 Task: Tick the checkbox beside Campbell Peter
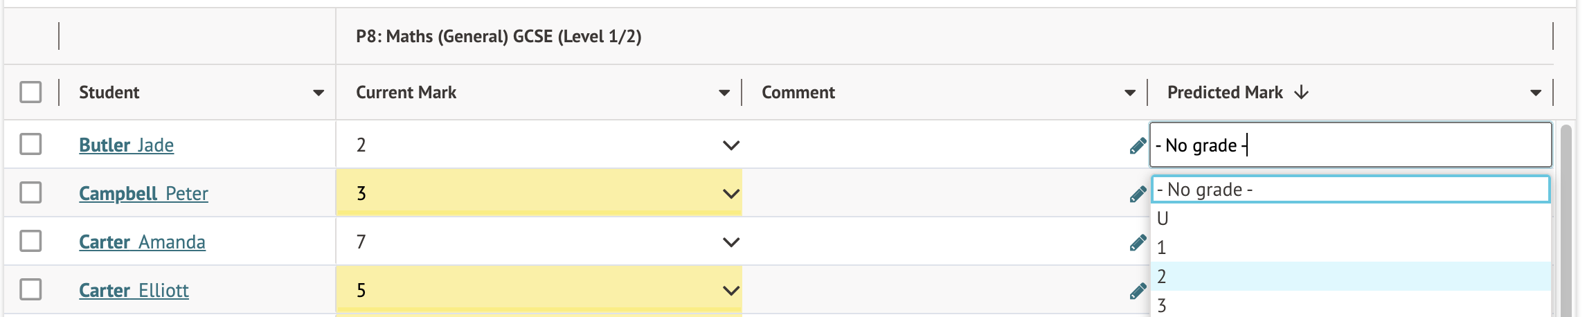click(x=30, y=193)
